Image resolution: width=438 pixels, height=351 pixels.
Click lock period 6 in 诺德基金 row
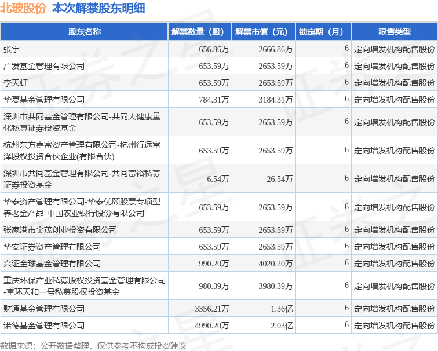point(346,324)
